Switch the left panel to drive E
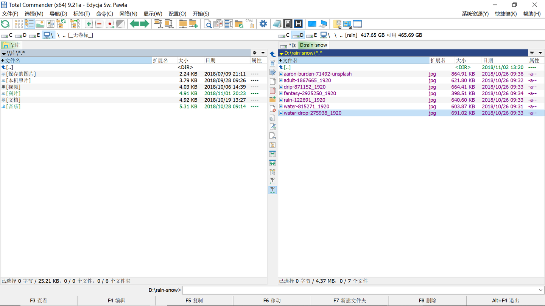 pos(35,35)
